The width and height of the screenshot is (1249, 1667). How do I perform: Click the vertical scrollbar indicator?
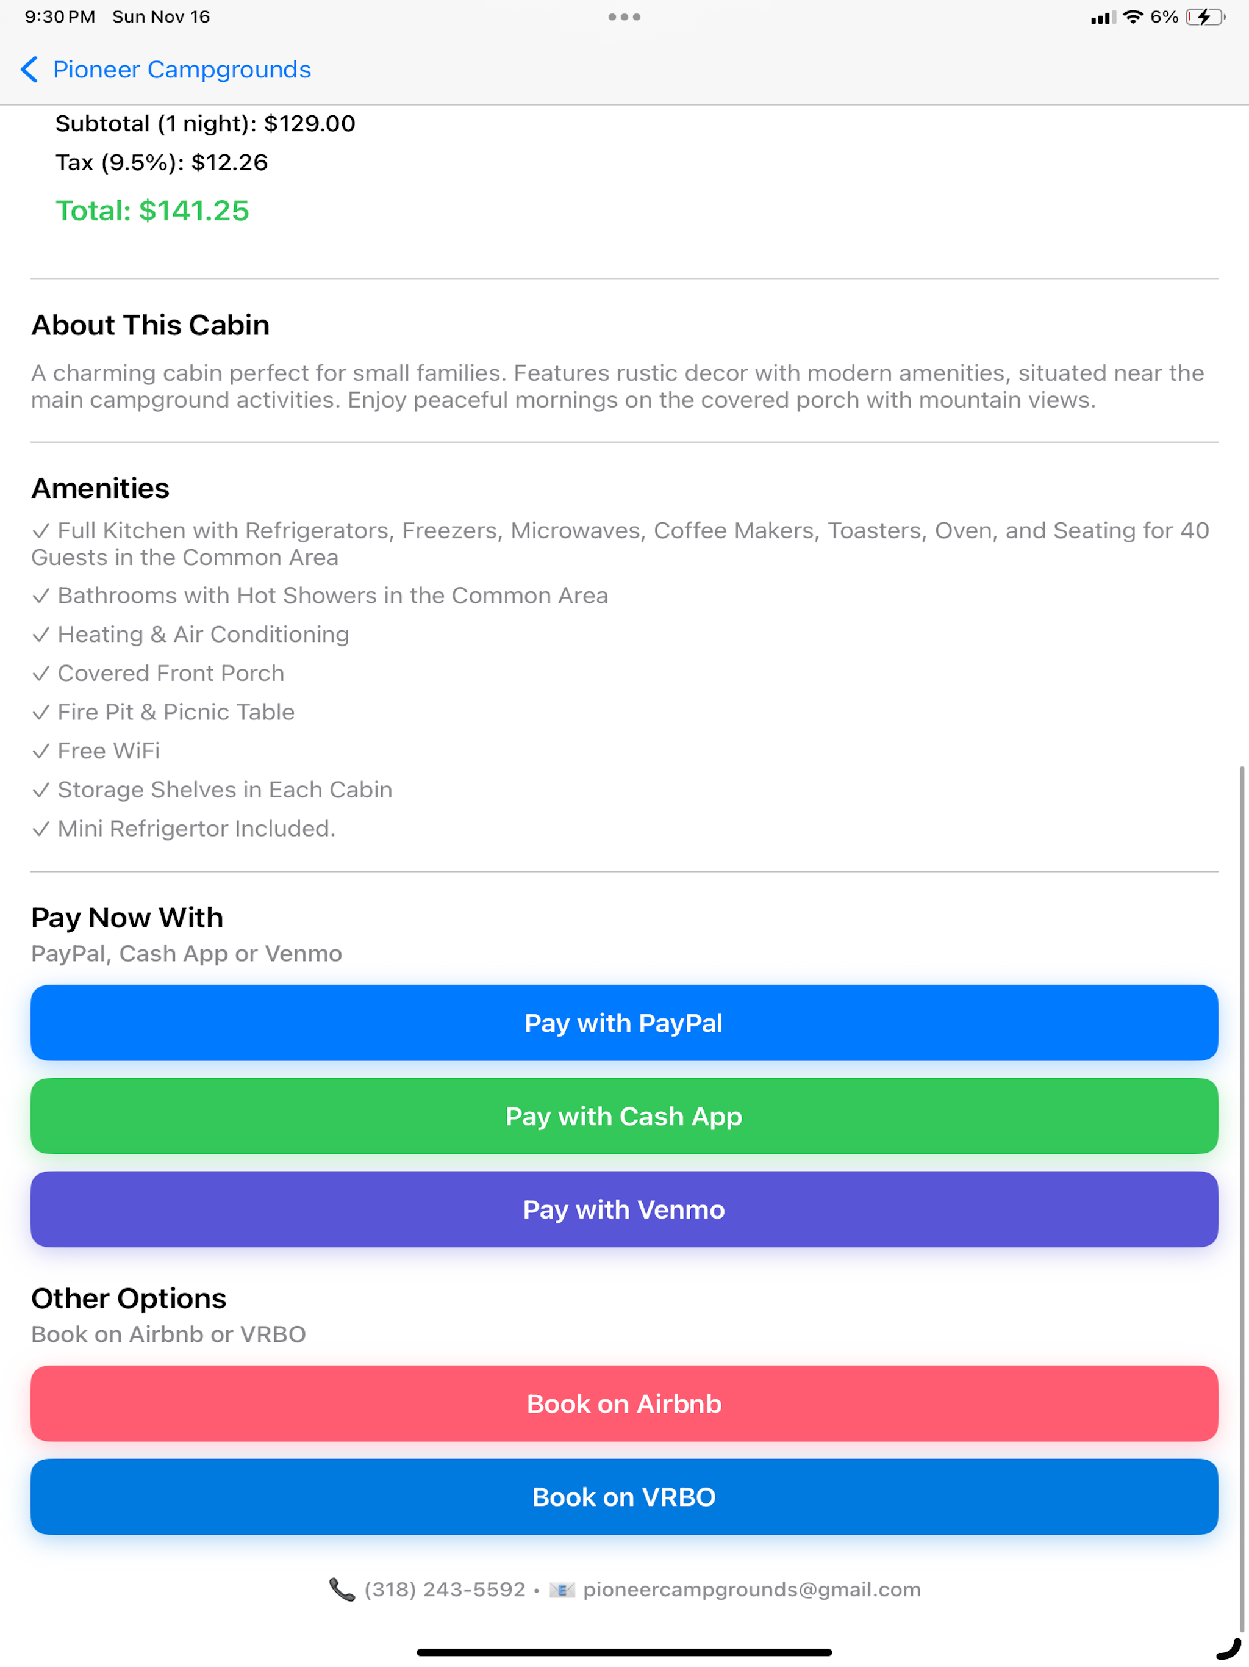point(1242,1199)
